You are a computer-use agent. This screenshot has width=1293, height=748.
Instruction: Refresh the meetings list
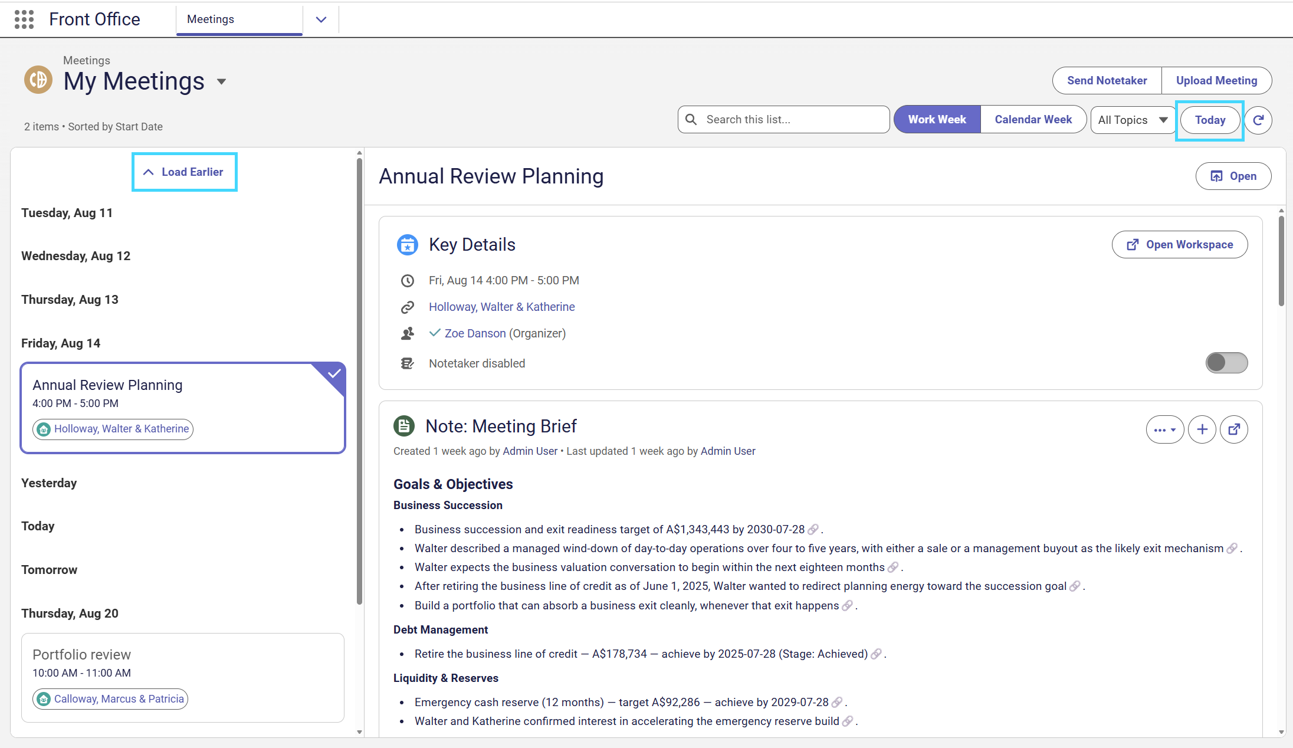click(1258, 120)
